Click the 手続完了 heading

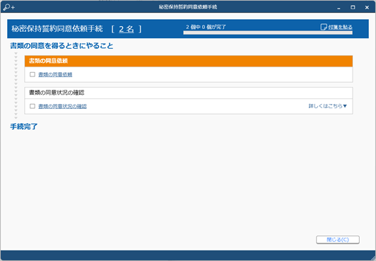pyautogui.click(x=24, y=127)
